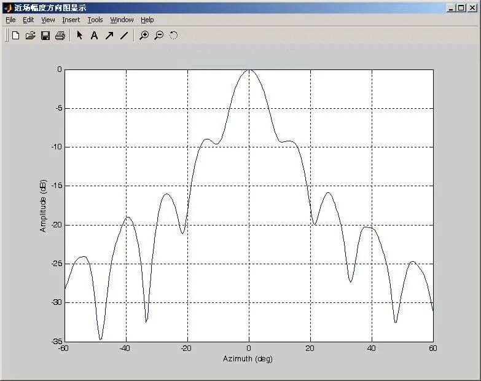Open the Insert menu

pos(71,20)
